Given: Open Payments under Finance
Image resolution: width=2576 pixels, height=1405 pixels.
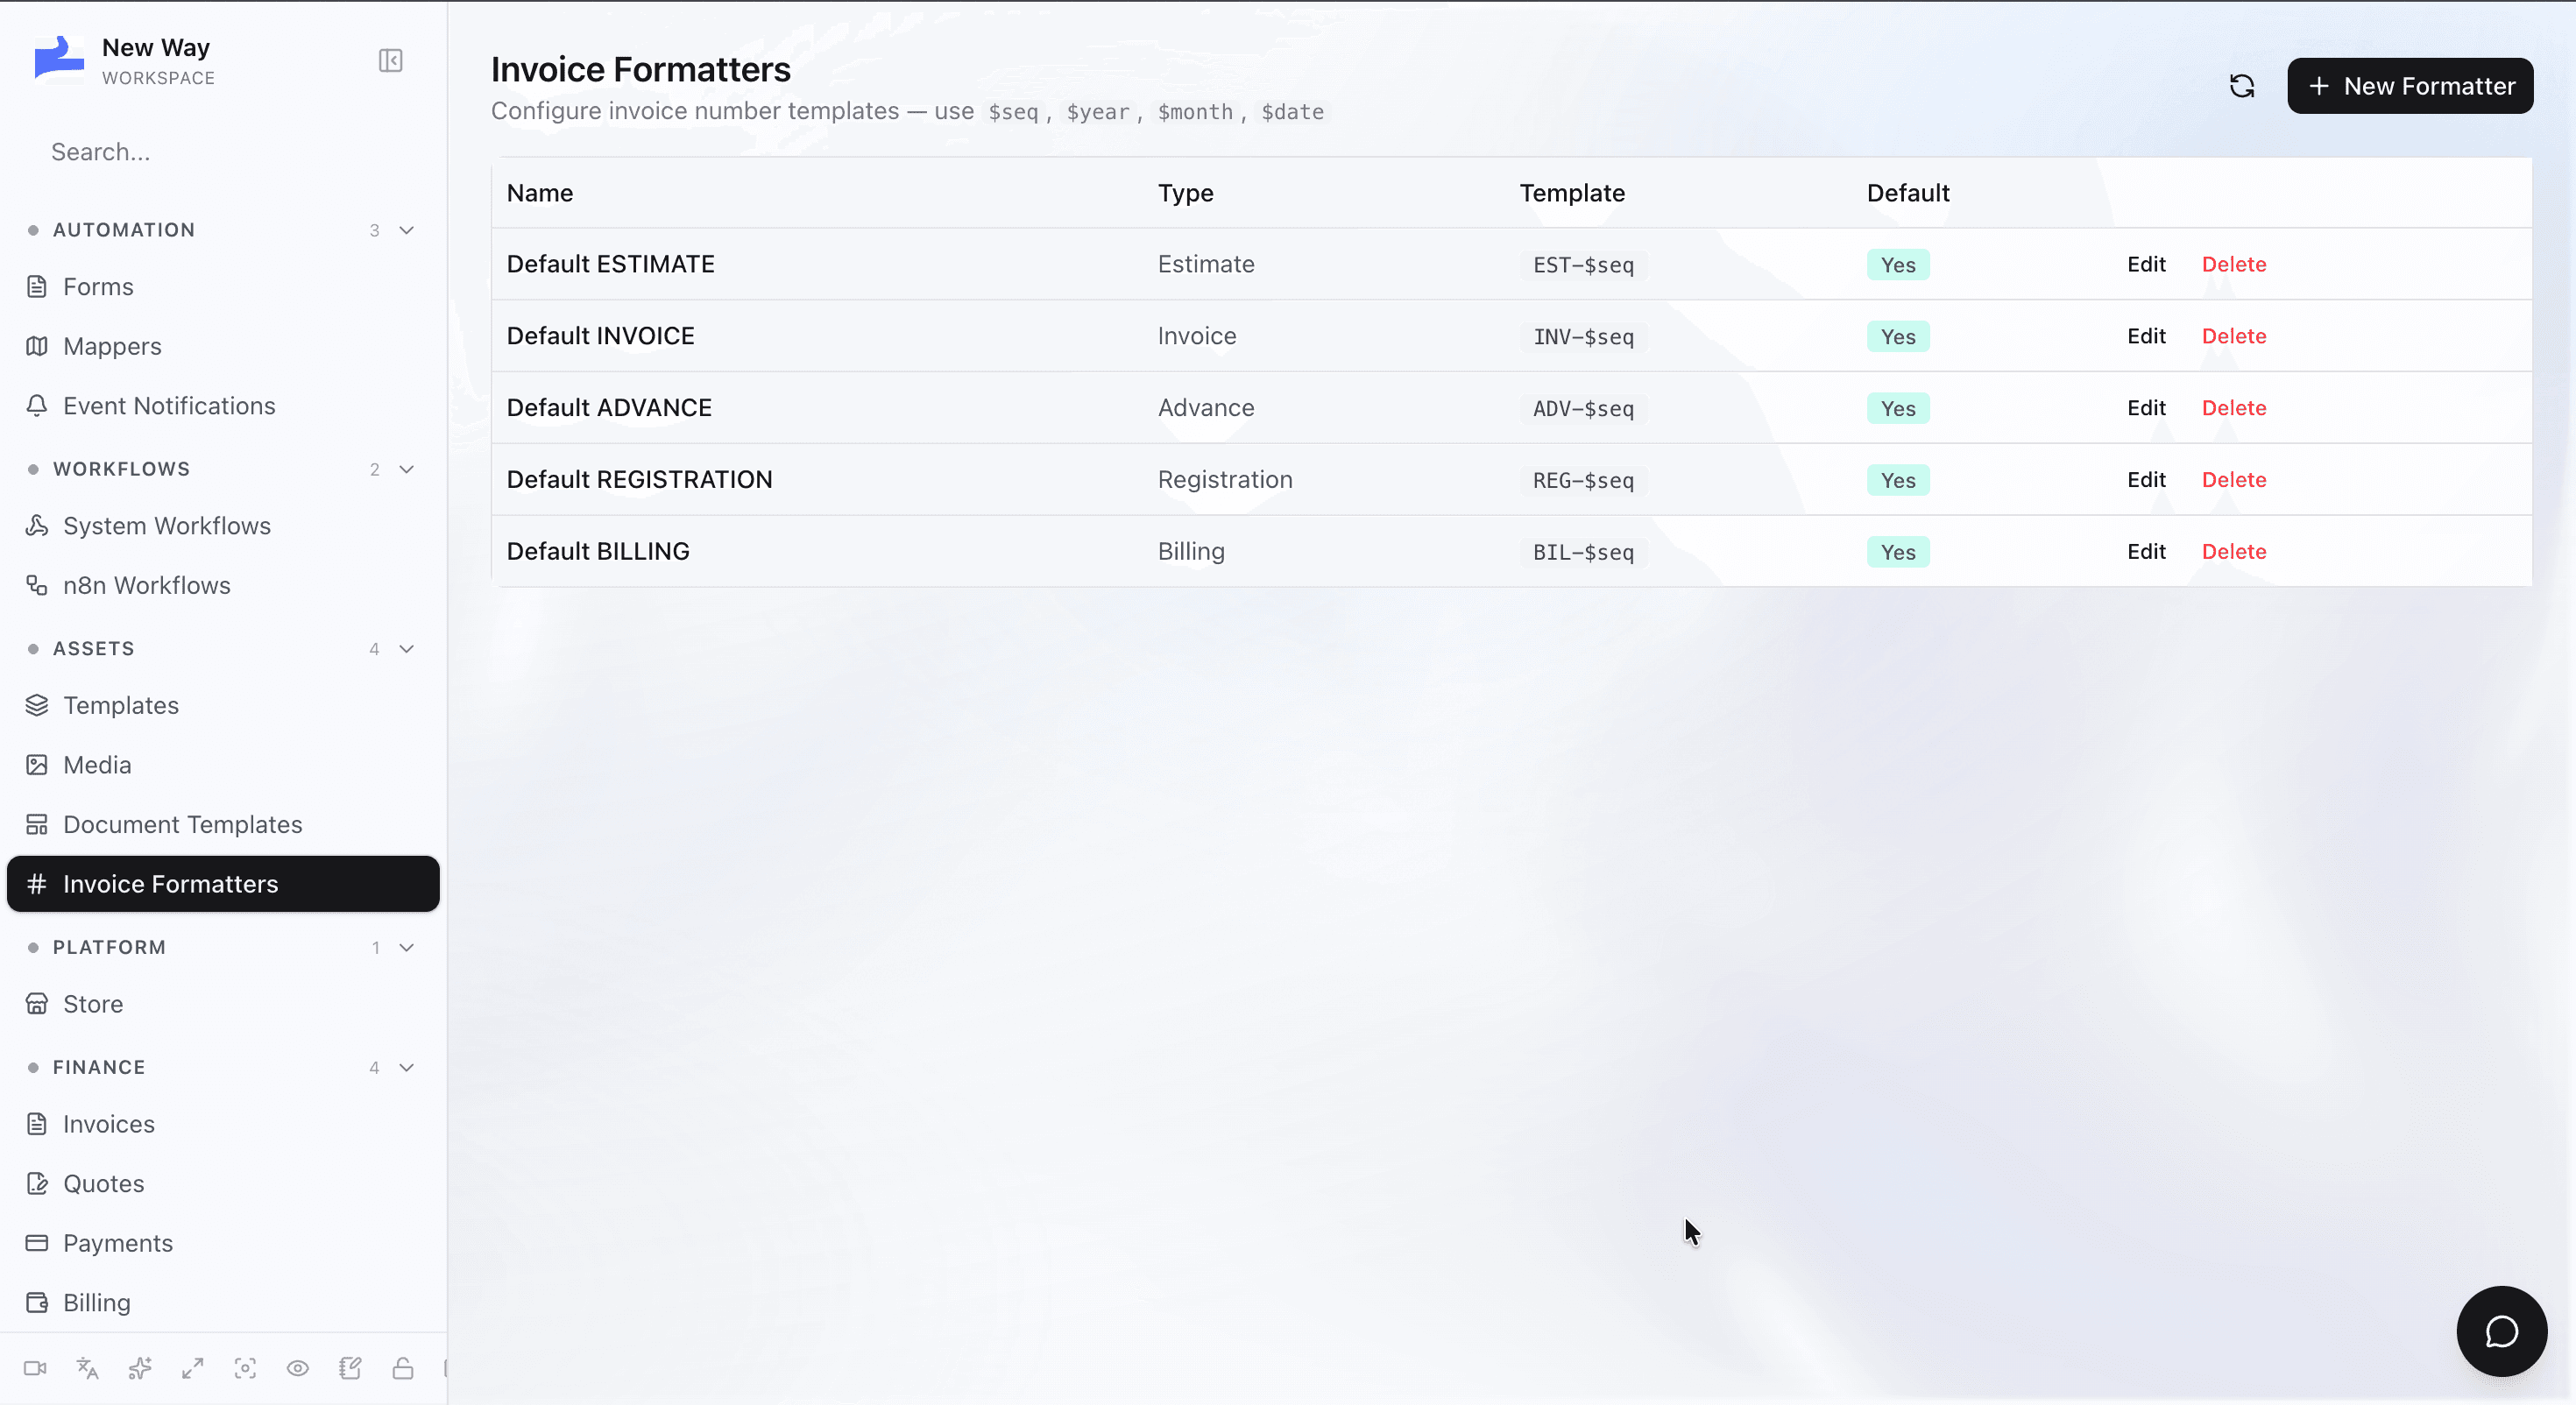Looking at the screenshot, I should pos(223,1243).
